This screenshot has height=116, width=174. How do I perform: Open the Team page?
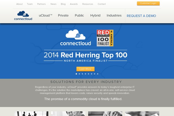(x=30, y=4)
